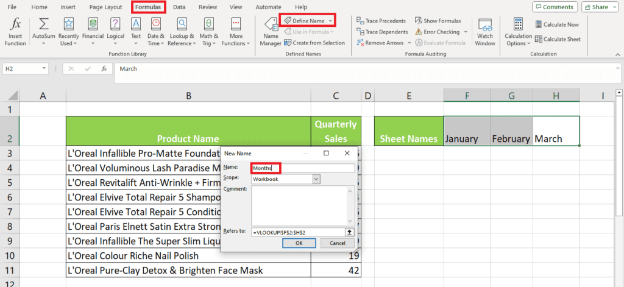
Task: Switch to the Insert tab
Action: [x=68, y=7]
